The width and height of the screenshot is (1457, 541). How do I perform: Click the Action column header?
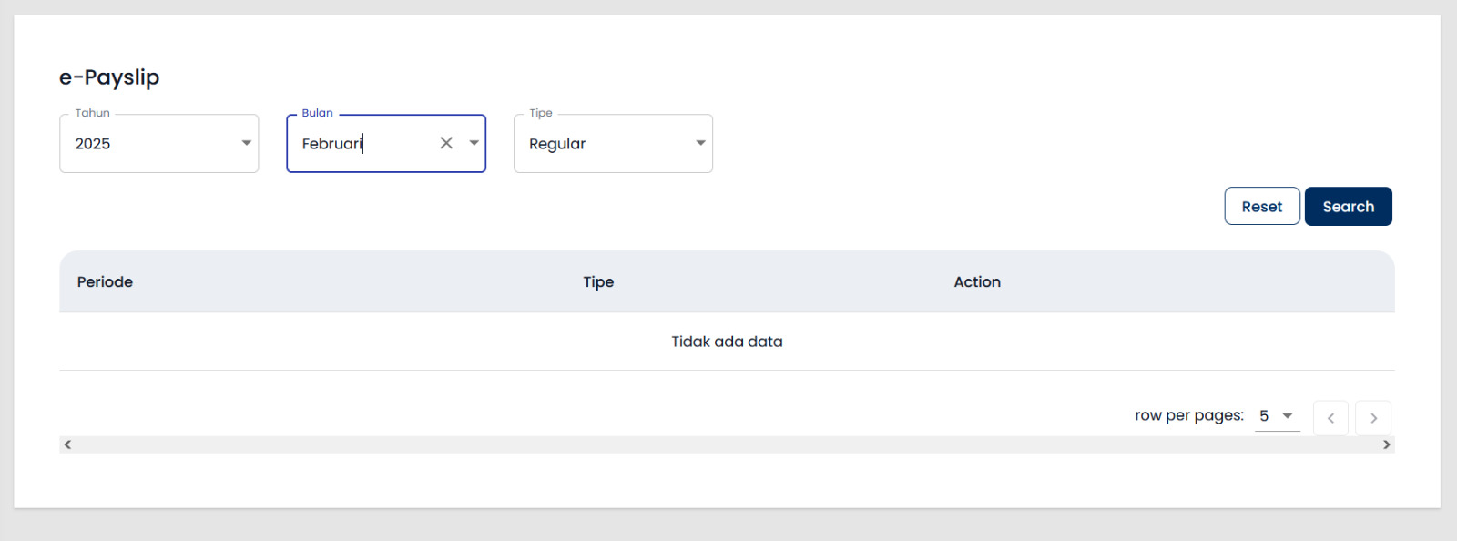977,282
